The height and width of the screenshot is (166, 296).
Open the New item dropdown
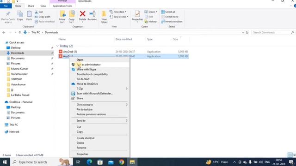pyautogui.click(x=118, y=12)
